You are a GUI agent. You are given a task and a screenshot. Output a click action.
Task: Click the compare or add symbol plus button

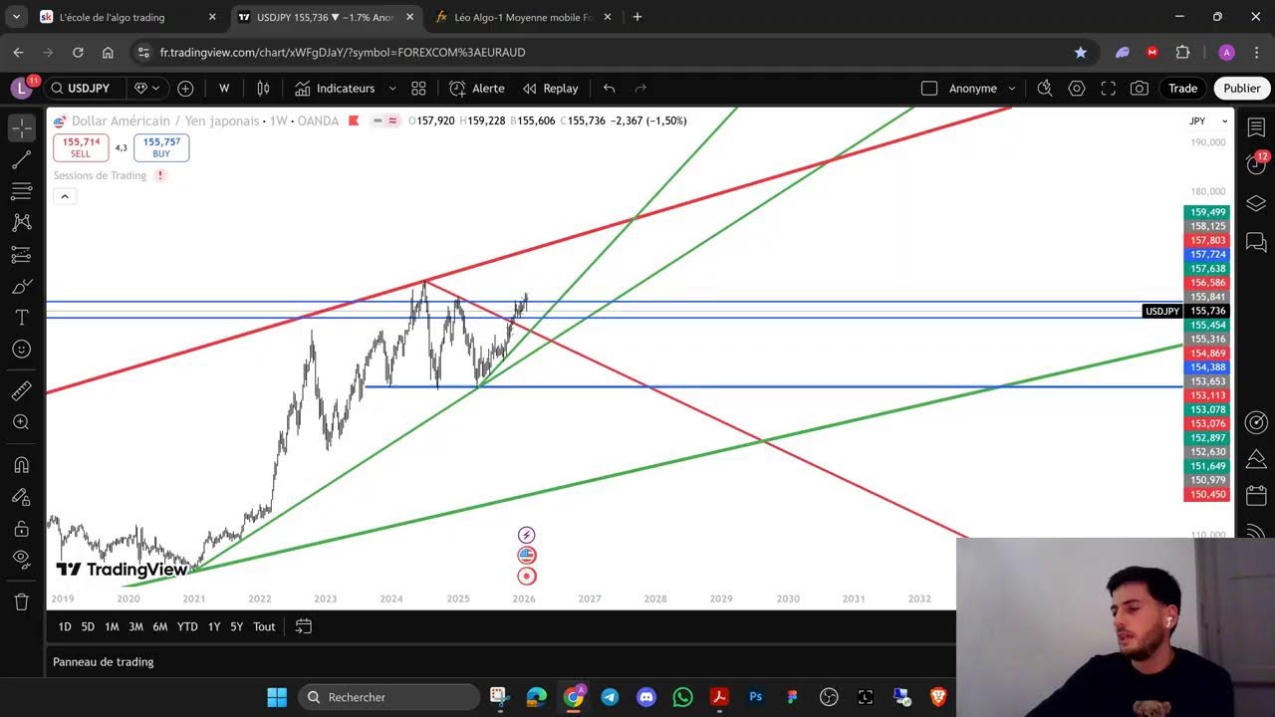tap(185, 89)
